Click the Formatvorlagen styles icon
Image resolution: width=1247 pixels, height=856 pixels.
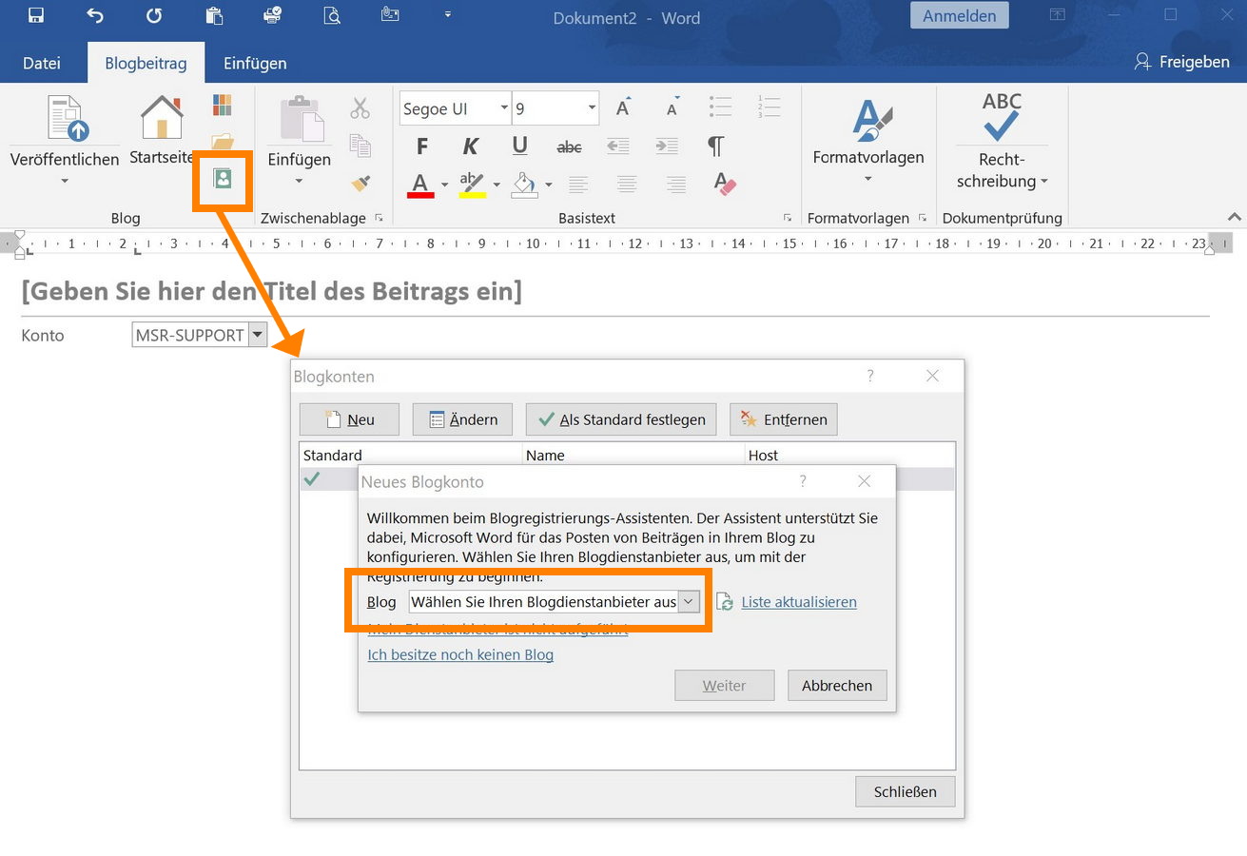(871, 120)
